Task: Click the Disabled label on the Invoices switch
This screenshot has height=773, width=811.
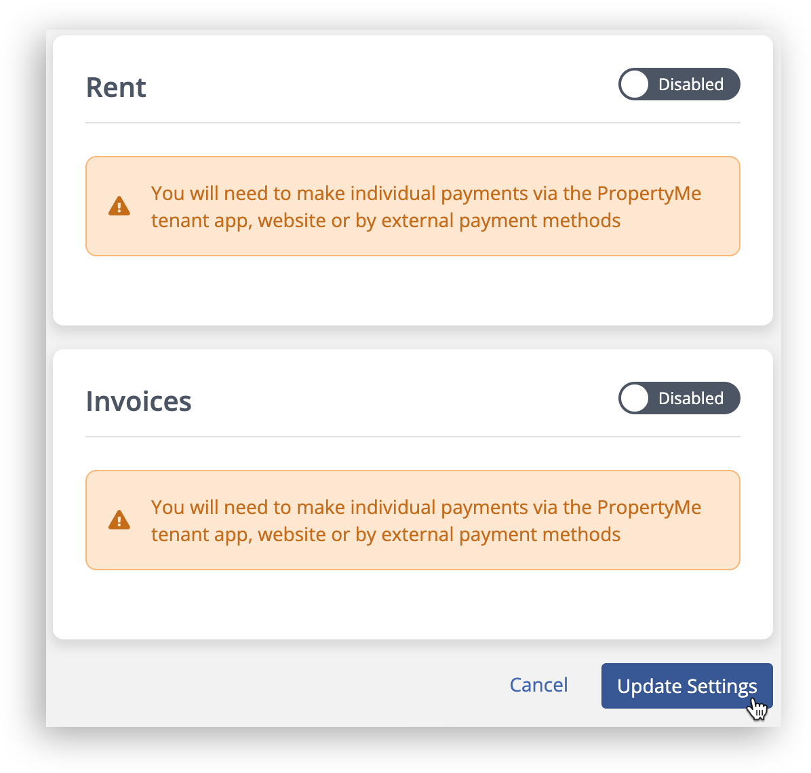Action: click(x=690, y=398)
